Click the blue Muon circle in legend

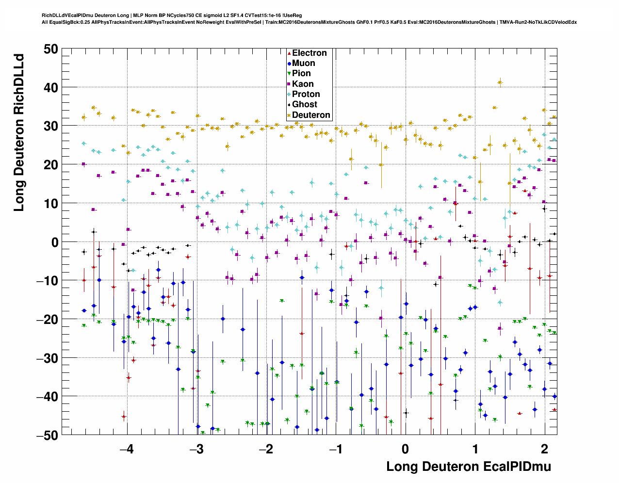point(289,64)
